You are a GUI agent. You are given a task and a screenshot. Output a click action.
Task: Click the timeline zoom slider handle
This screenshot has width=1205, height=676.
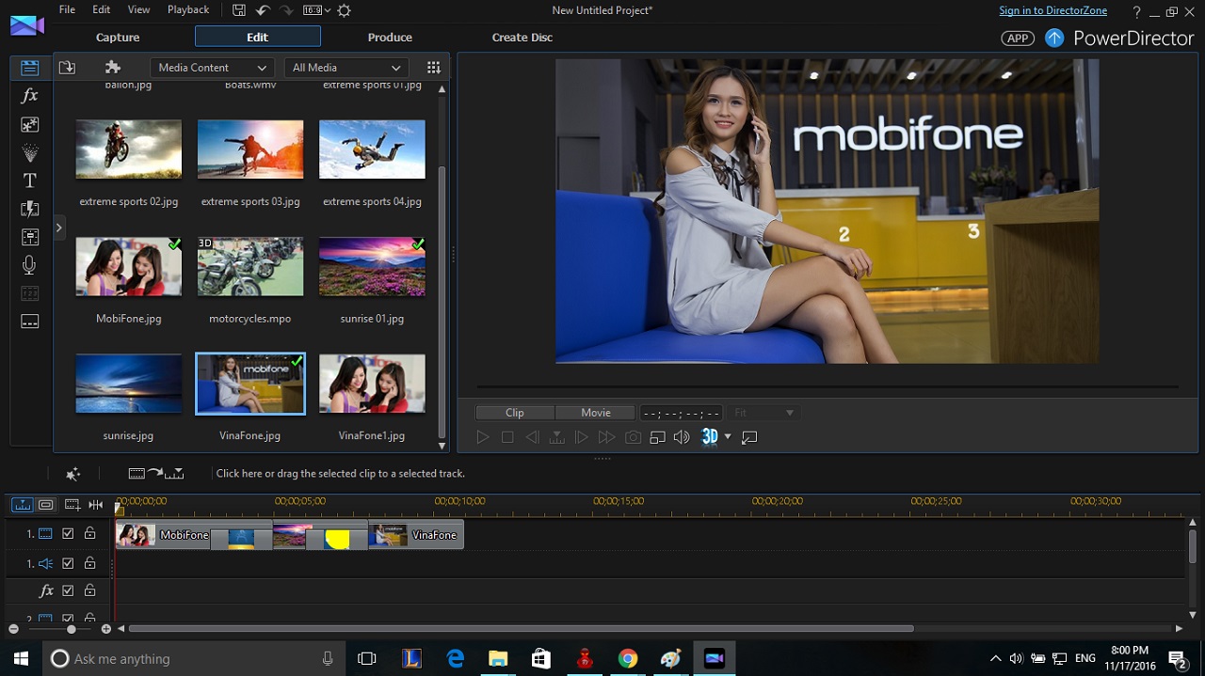tap(72, 629)
